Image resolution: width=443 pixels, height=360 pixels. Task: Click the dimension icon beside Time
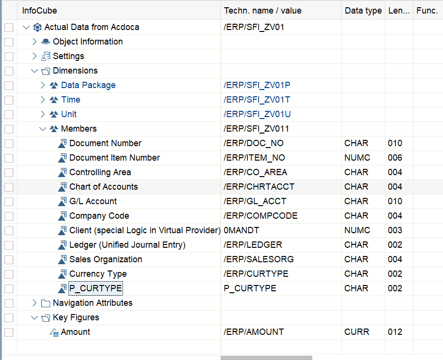tap(54, 100)
